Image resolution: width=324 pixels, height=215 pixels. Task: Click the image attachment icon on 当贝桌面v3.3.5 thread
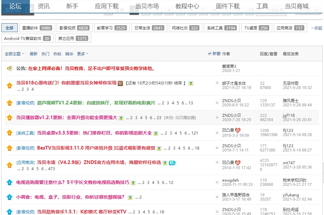156,134
